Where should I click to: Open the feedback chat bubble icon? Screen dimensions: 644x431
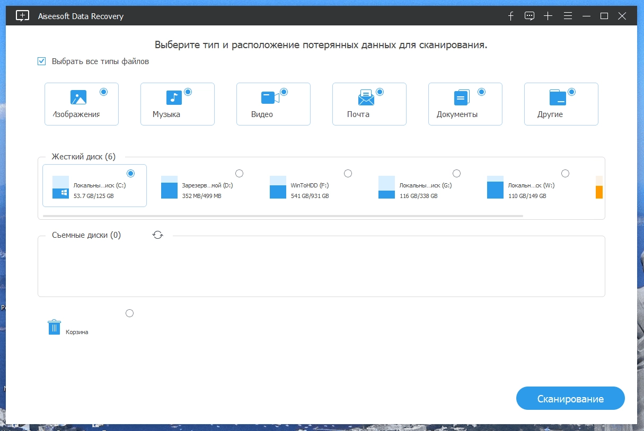pyautogui.click(x=529, y=16)
